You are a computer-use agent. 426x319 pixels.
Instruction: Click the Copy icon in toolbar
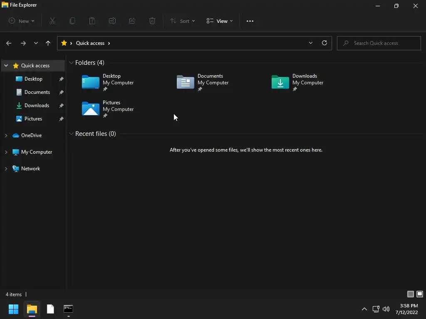pyautogui.click(x=72, y=21)
